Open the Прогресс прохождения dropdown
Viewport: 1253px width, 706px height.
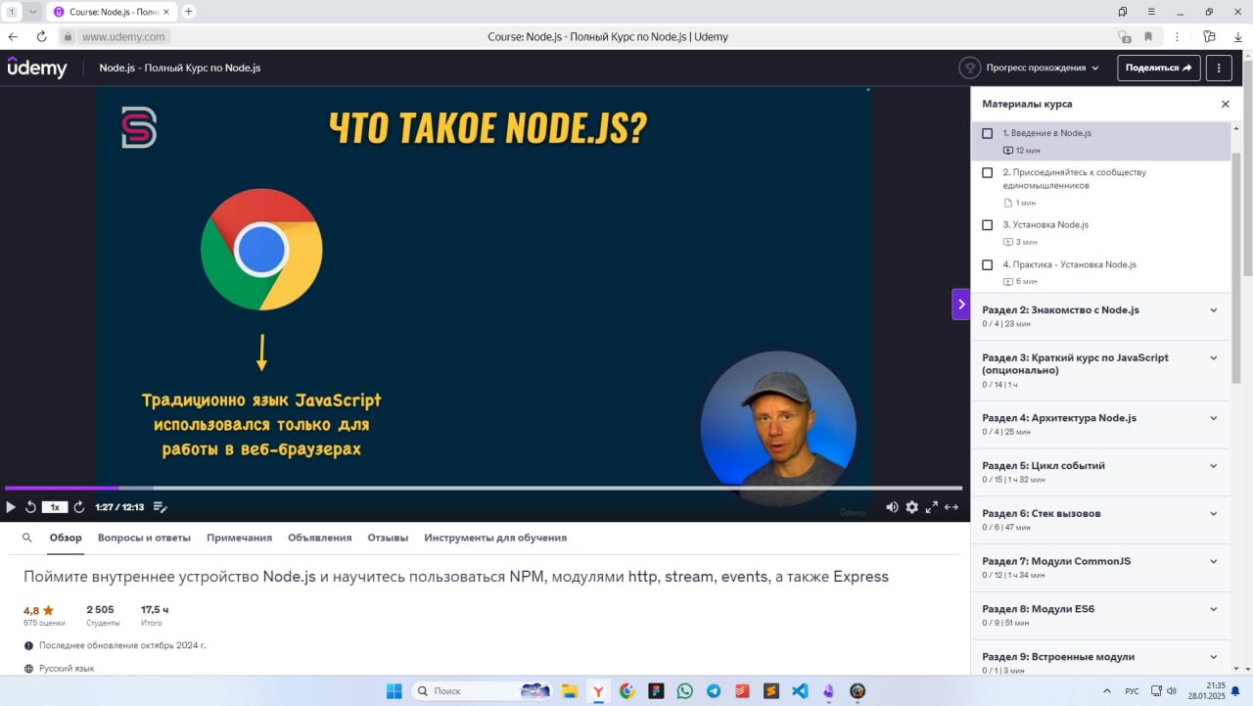point(1029,68)
